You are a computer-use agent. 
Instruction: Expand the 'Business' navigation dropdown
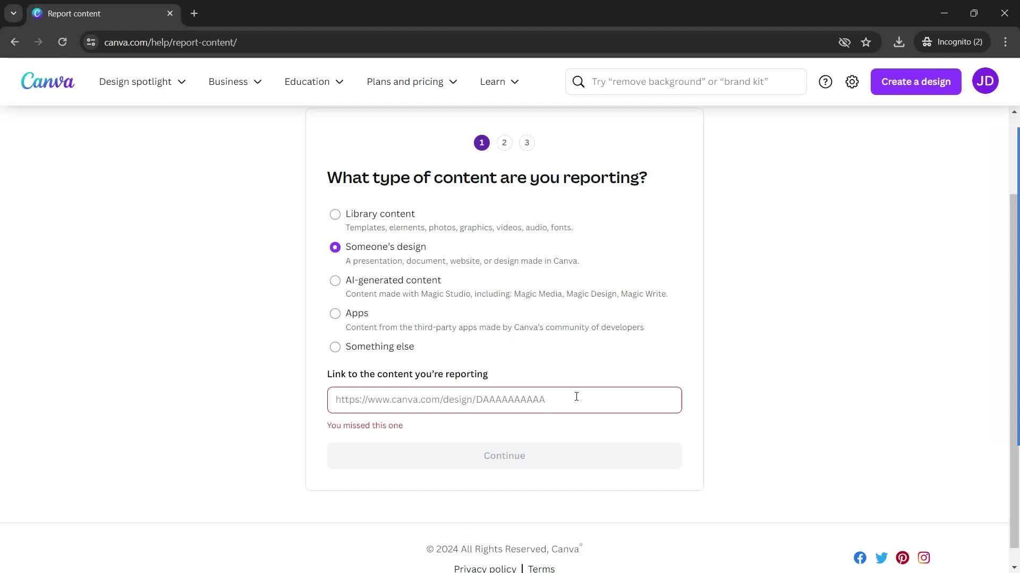pyautogui.click(x=235, y=82)
